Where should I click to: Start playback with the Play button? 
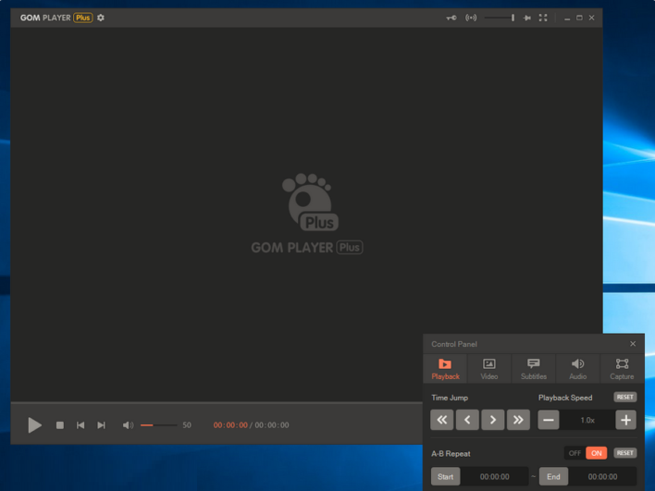click(x=34, y=425)
